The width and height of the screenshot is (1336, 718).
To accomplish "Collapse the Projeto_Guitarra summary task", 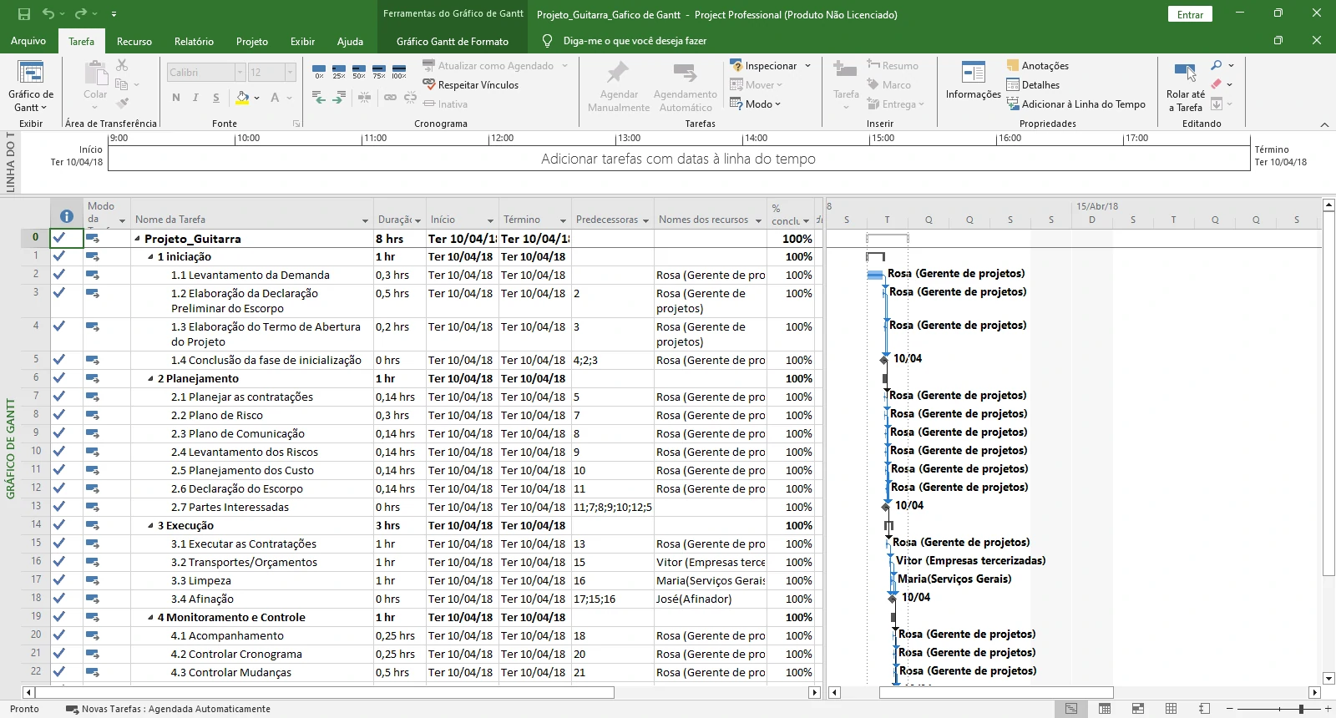I will [x=138, y=239].
